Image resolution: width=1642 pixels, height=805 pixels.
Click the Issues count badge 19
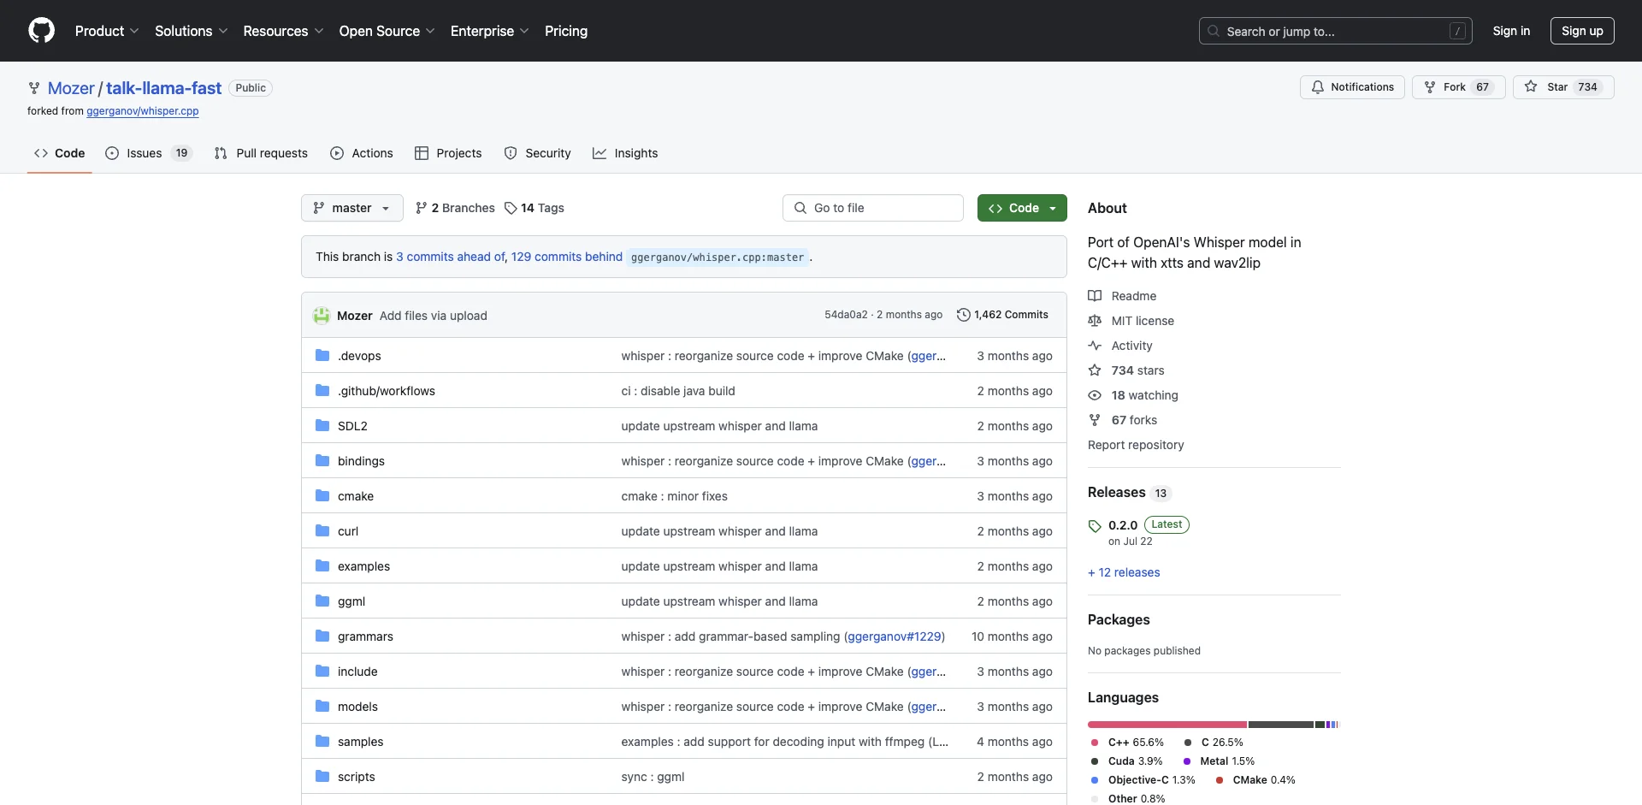click(x=181, y=153)
